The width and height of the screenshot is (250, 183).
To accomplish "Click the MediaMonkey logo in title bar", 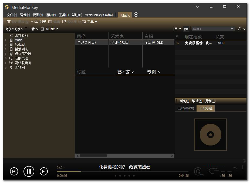I will (x=7, y=7).
